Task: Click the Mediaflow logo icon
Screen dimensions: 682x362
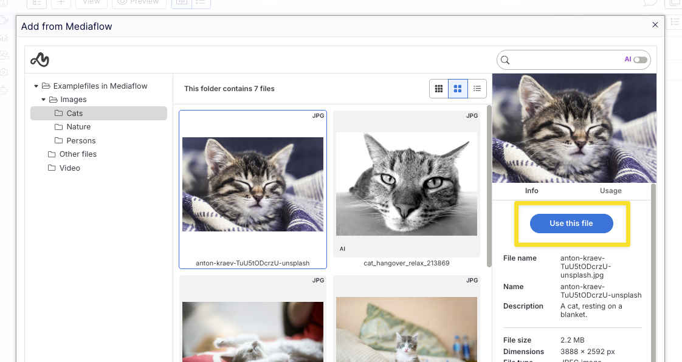Action: (x=40, y=60)
